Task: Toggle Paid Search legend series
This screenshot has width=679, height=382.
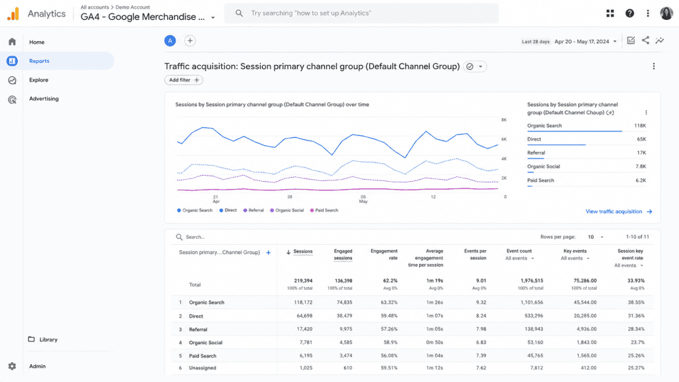Action: point(324,210)
